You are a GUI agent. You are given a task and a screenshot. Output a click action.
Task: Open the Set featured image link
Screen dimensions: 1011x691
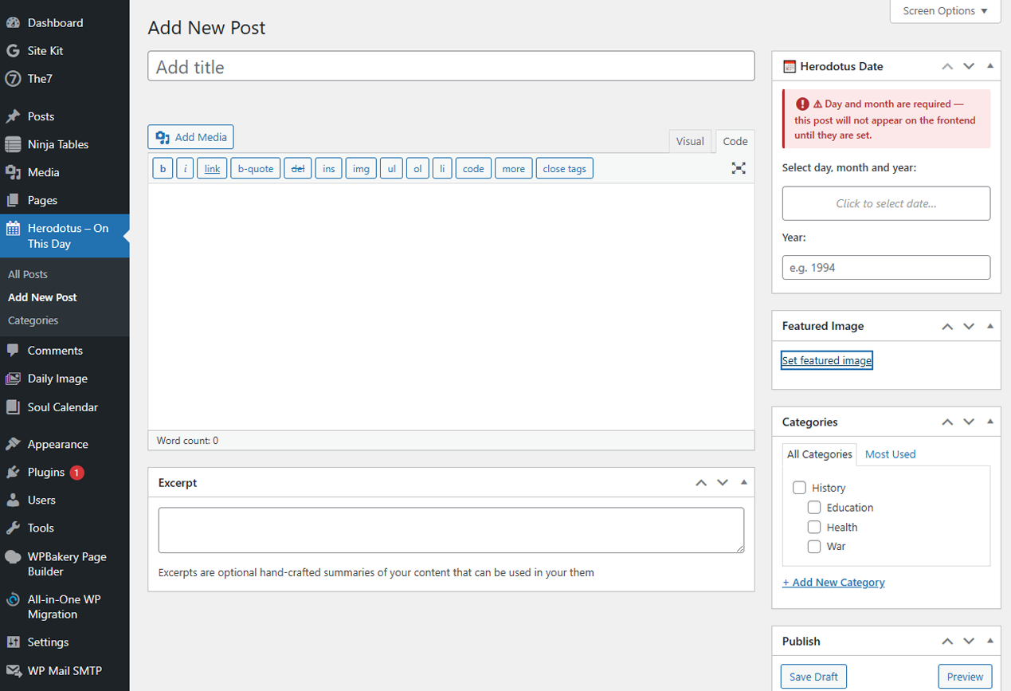pyautogui.click(x=827, y=360)
